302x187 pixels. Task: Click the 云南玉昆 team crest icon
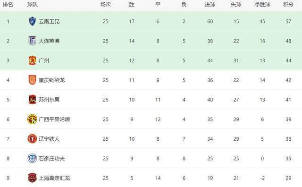pyautogui.click(x=32, y=21)
